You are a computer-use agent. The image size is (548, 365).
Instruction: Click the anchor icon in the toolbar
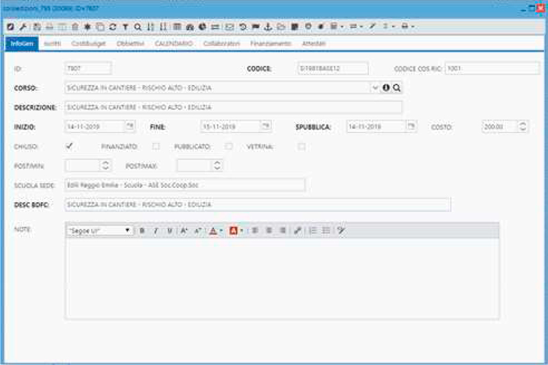tap(268, 27)
